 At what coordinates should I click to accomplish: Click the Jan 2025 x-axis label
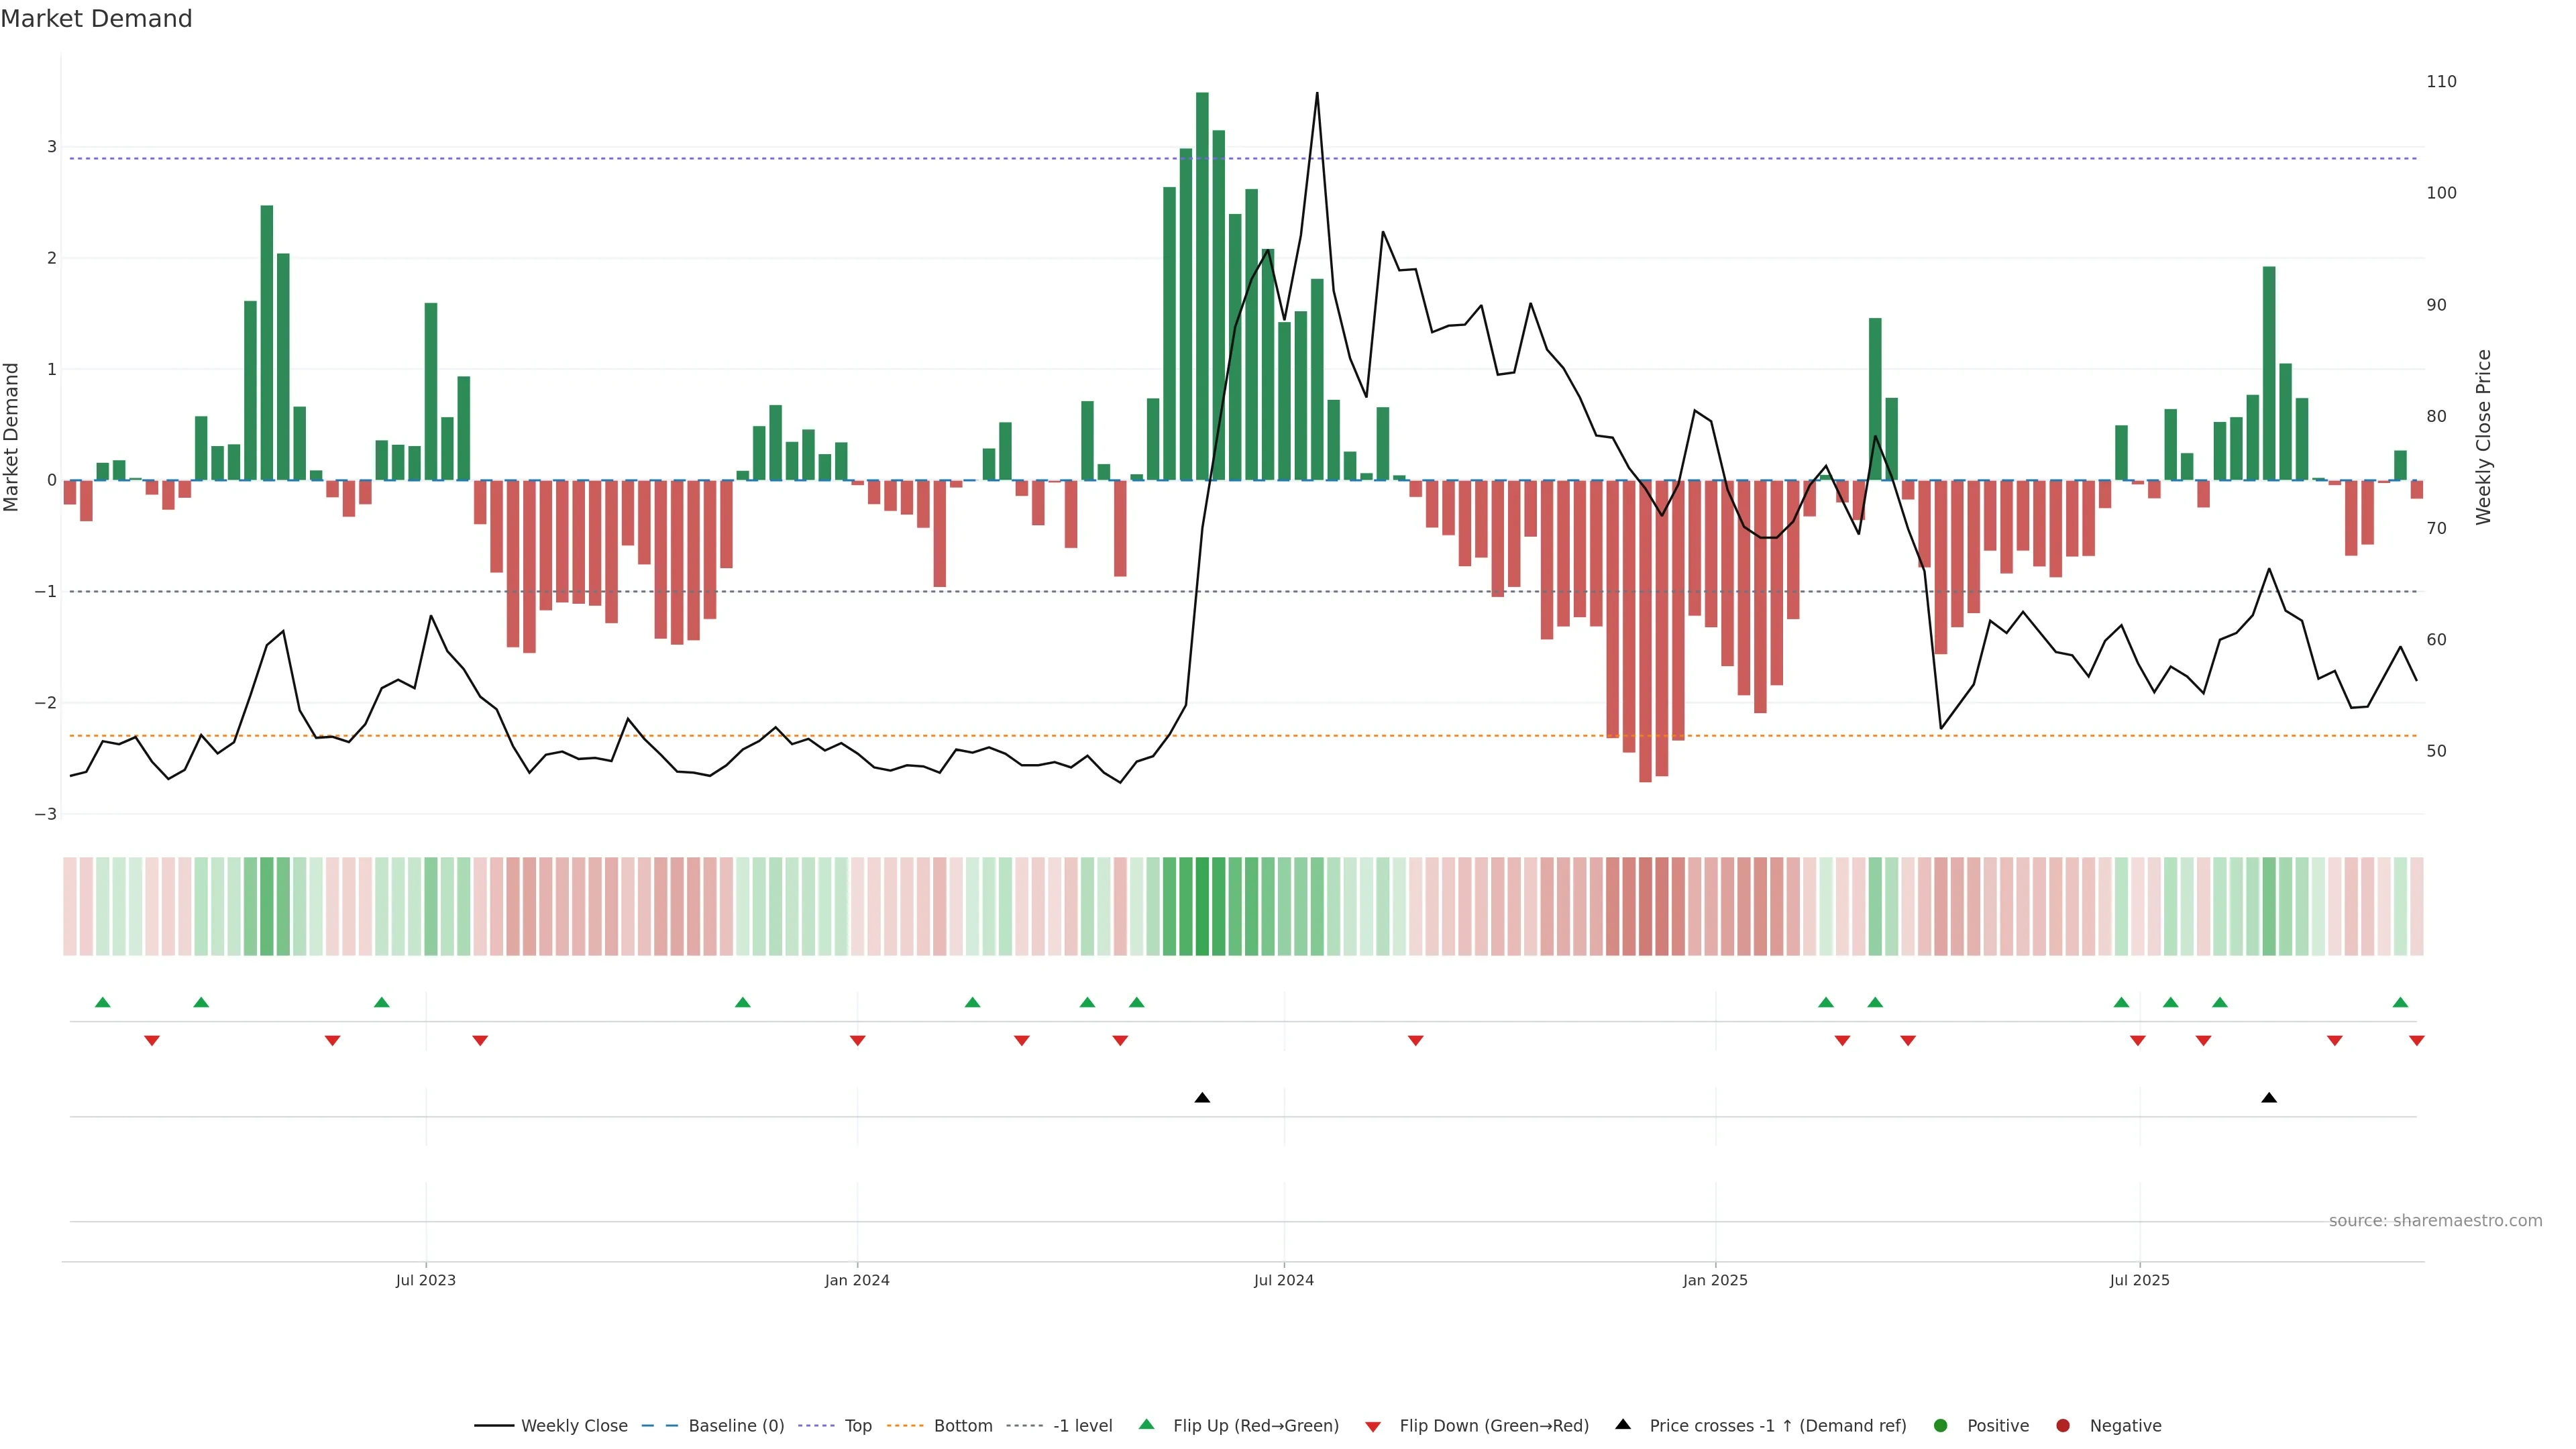coord(1715,1280)
